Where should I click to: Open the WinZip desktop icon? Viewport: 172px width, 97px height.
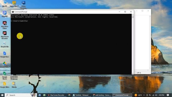[x=14, y=85]
